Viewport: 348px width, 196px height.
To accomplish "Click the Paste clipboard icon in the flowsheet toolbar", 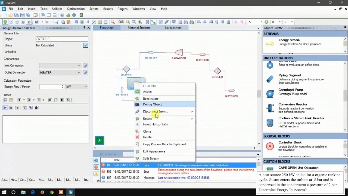I will [69, 22].
